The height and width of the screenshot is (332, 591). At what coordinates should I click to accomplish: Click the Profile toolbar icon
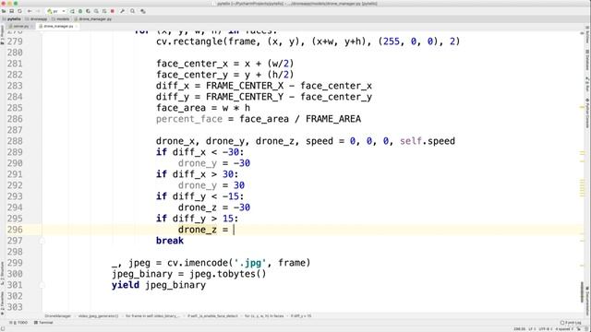(x=96, y=11)
